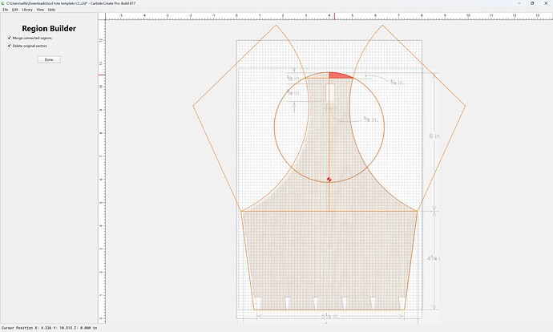This screenshot has height=332, width=553.
Task: Select the red highlighted wedge region
Action: click(x=338, y=75)
